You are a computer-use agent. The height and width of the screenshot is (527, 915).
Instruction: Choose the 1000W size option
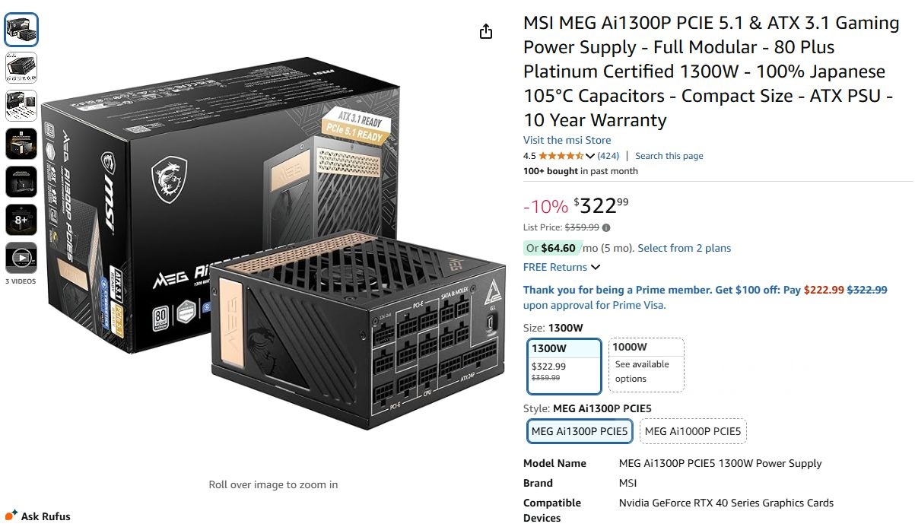click(x=647, y=365)
